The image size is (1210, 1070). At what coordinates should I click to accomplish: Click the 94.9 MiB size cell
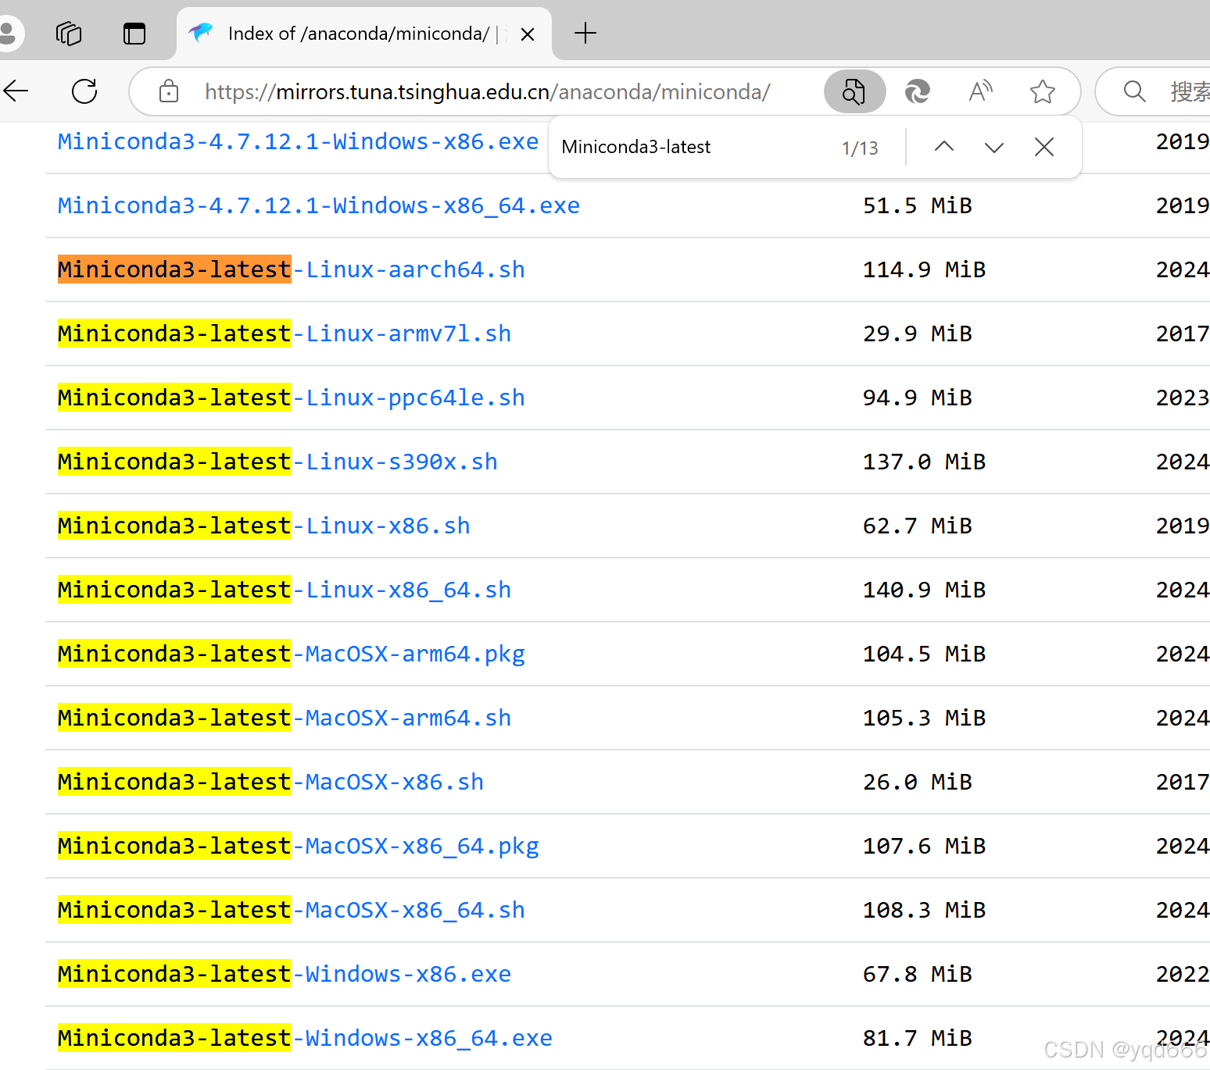click(918, 398)
